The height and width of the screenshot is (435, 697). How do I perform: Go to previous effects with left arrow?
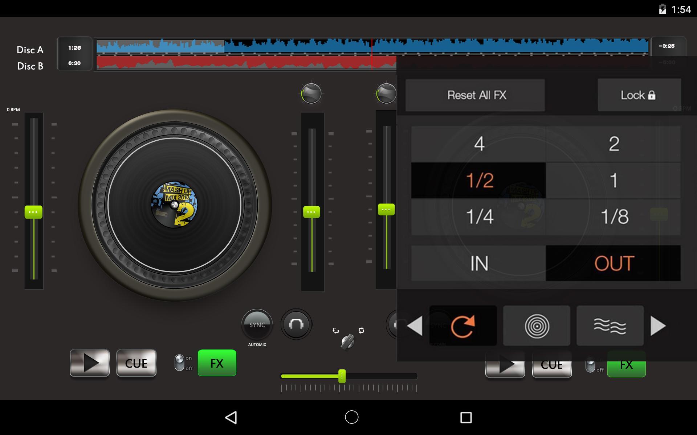tap(415, 326)
